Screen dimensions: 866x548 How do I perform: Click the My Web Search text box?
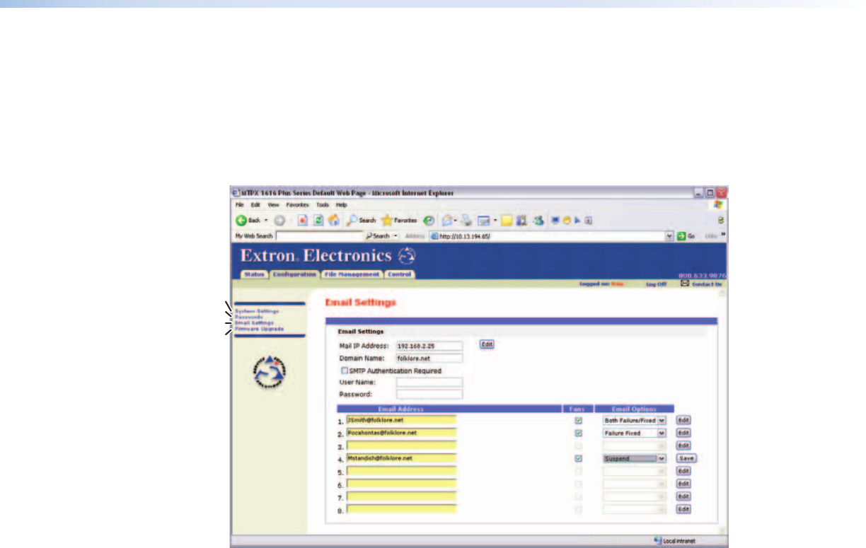click(x=318, y=235)
